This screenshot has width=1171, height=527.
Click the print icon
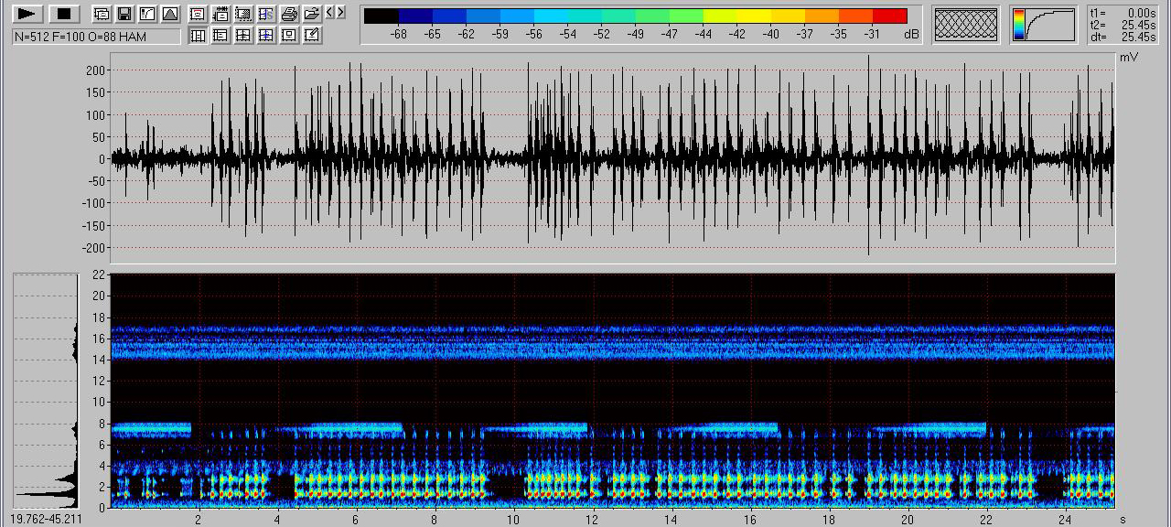pyautogui.click(x=289, y=14)
